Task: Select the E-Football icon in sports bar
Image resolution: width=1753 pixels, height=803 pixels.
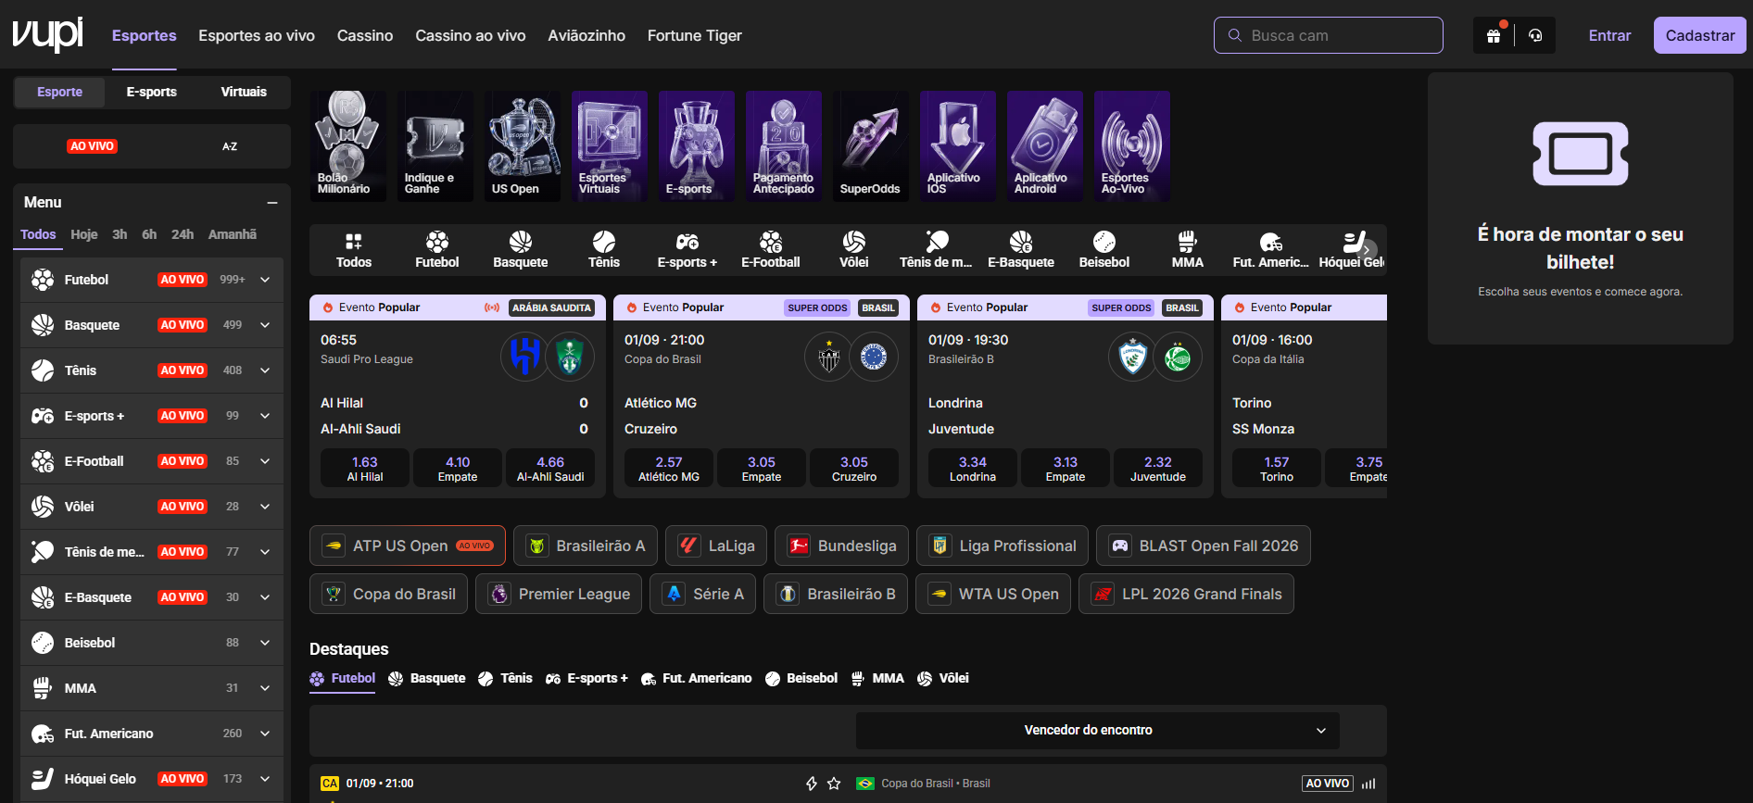Action: (771, 242)
